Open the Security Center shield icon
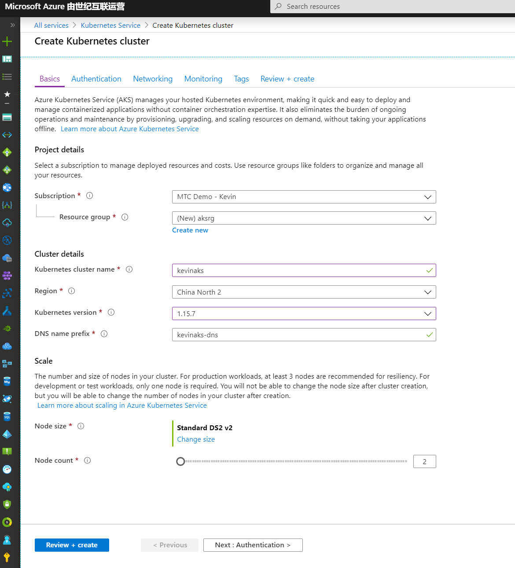515x568 pixels. tap(7, 505)
